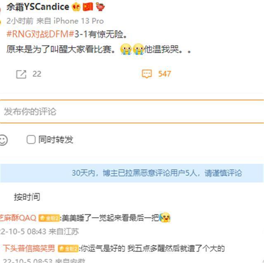Click the crying-laugh emoji in first comment
The height and width of the screenshot is (263, 264).
pyautogui.click(x=165, y=217)
